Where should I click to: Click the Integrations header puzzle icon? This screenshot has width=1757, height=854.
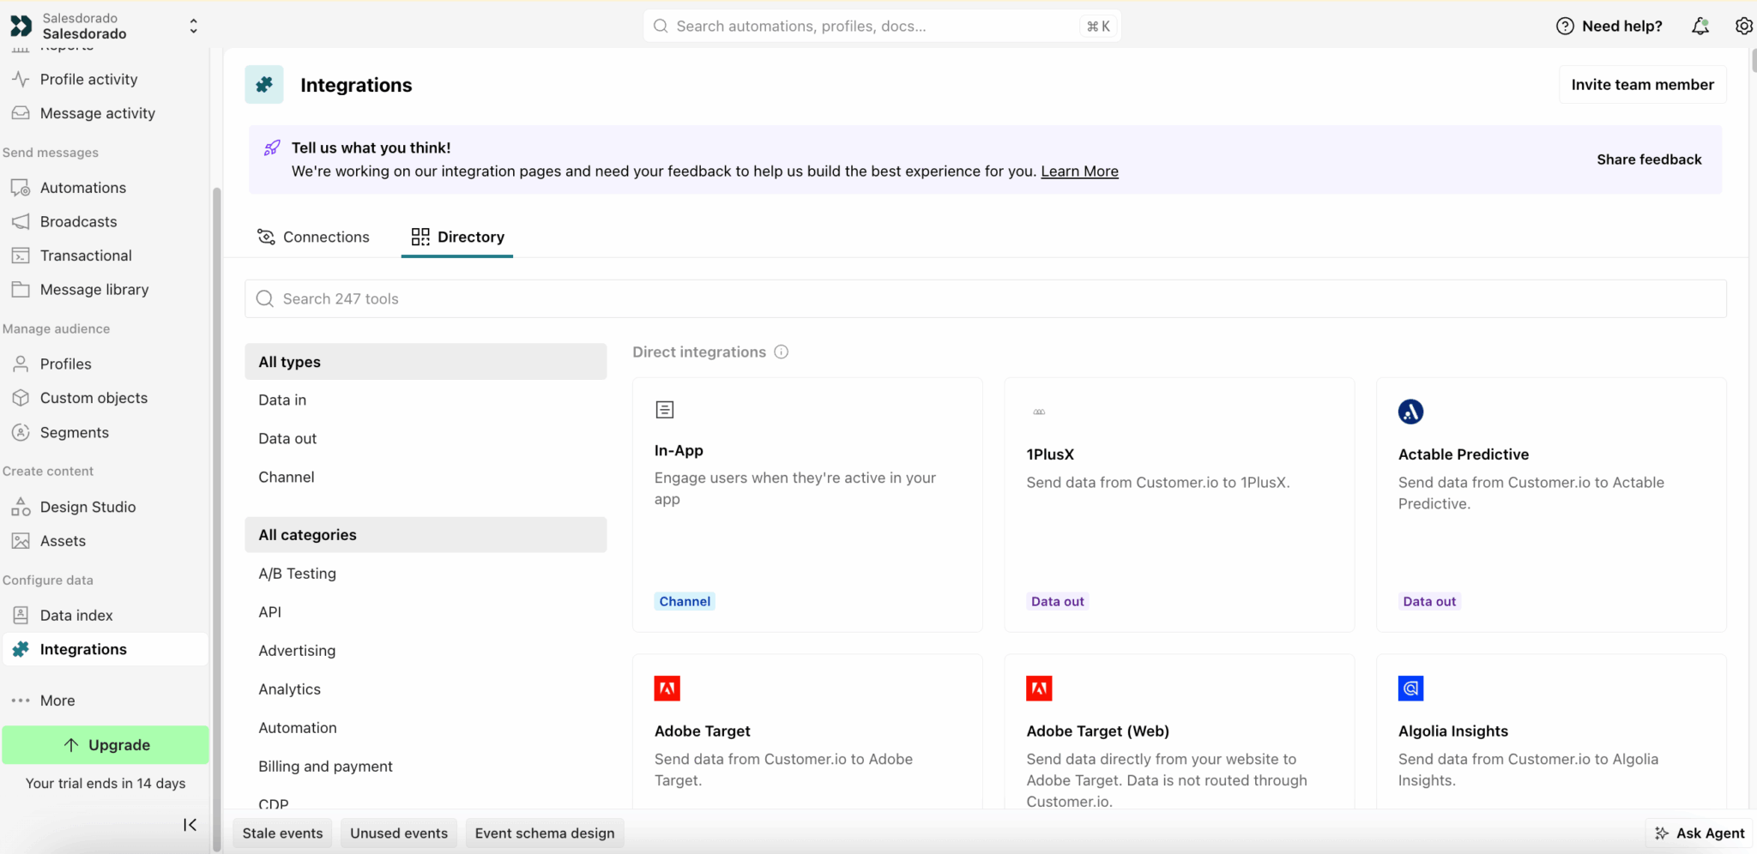coord(264,85)
